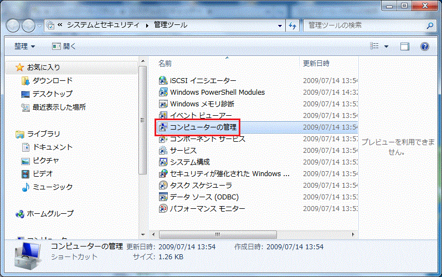Select the コンピューターの管理 shortcut icon
Image resolution: width=442 pixels, height=277 pixels.
pos(163,127)
